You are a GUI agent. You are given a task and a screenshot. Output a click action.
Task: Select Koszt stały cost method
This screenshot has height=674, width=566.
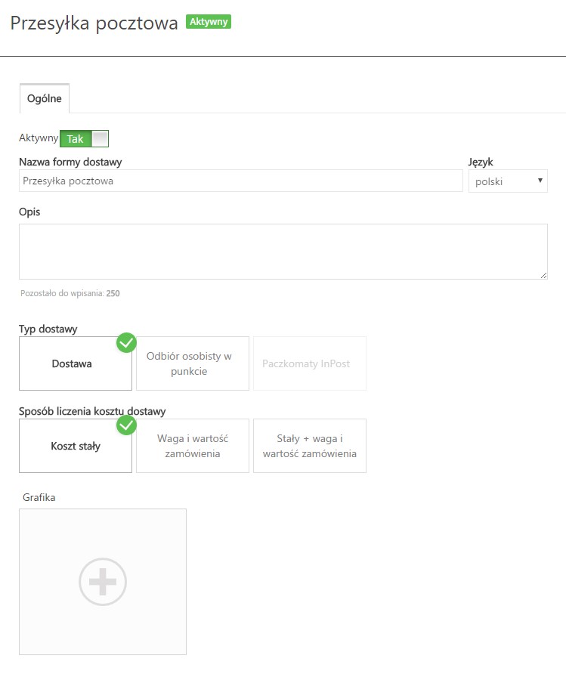(x=76, y=446)
